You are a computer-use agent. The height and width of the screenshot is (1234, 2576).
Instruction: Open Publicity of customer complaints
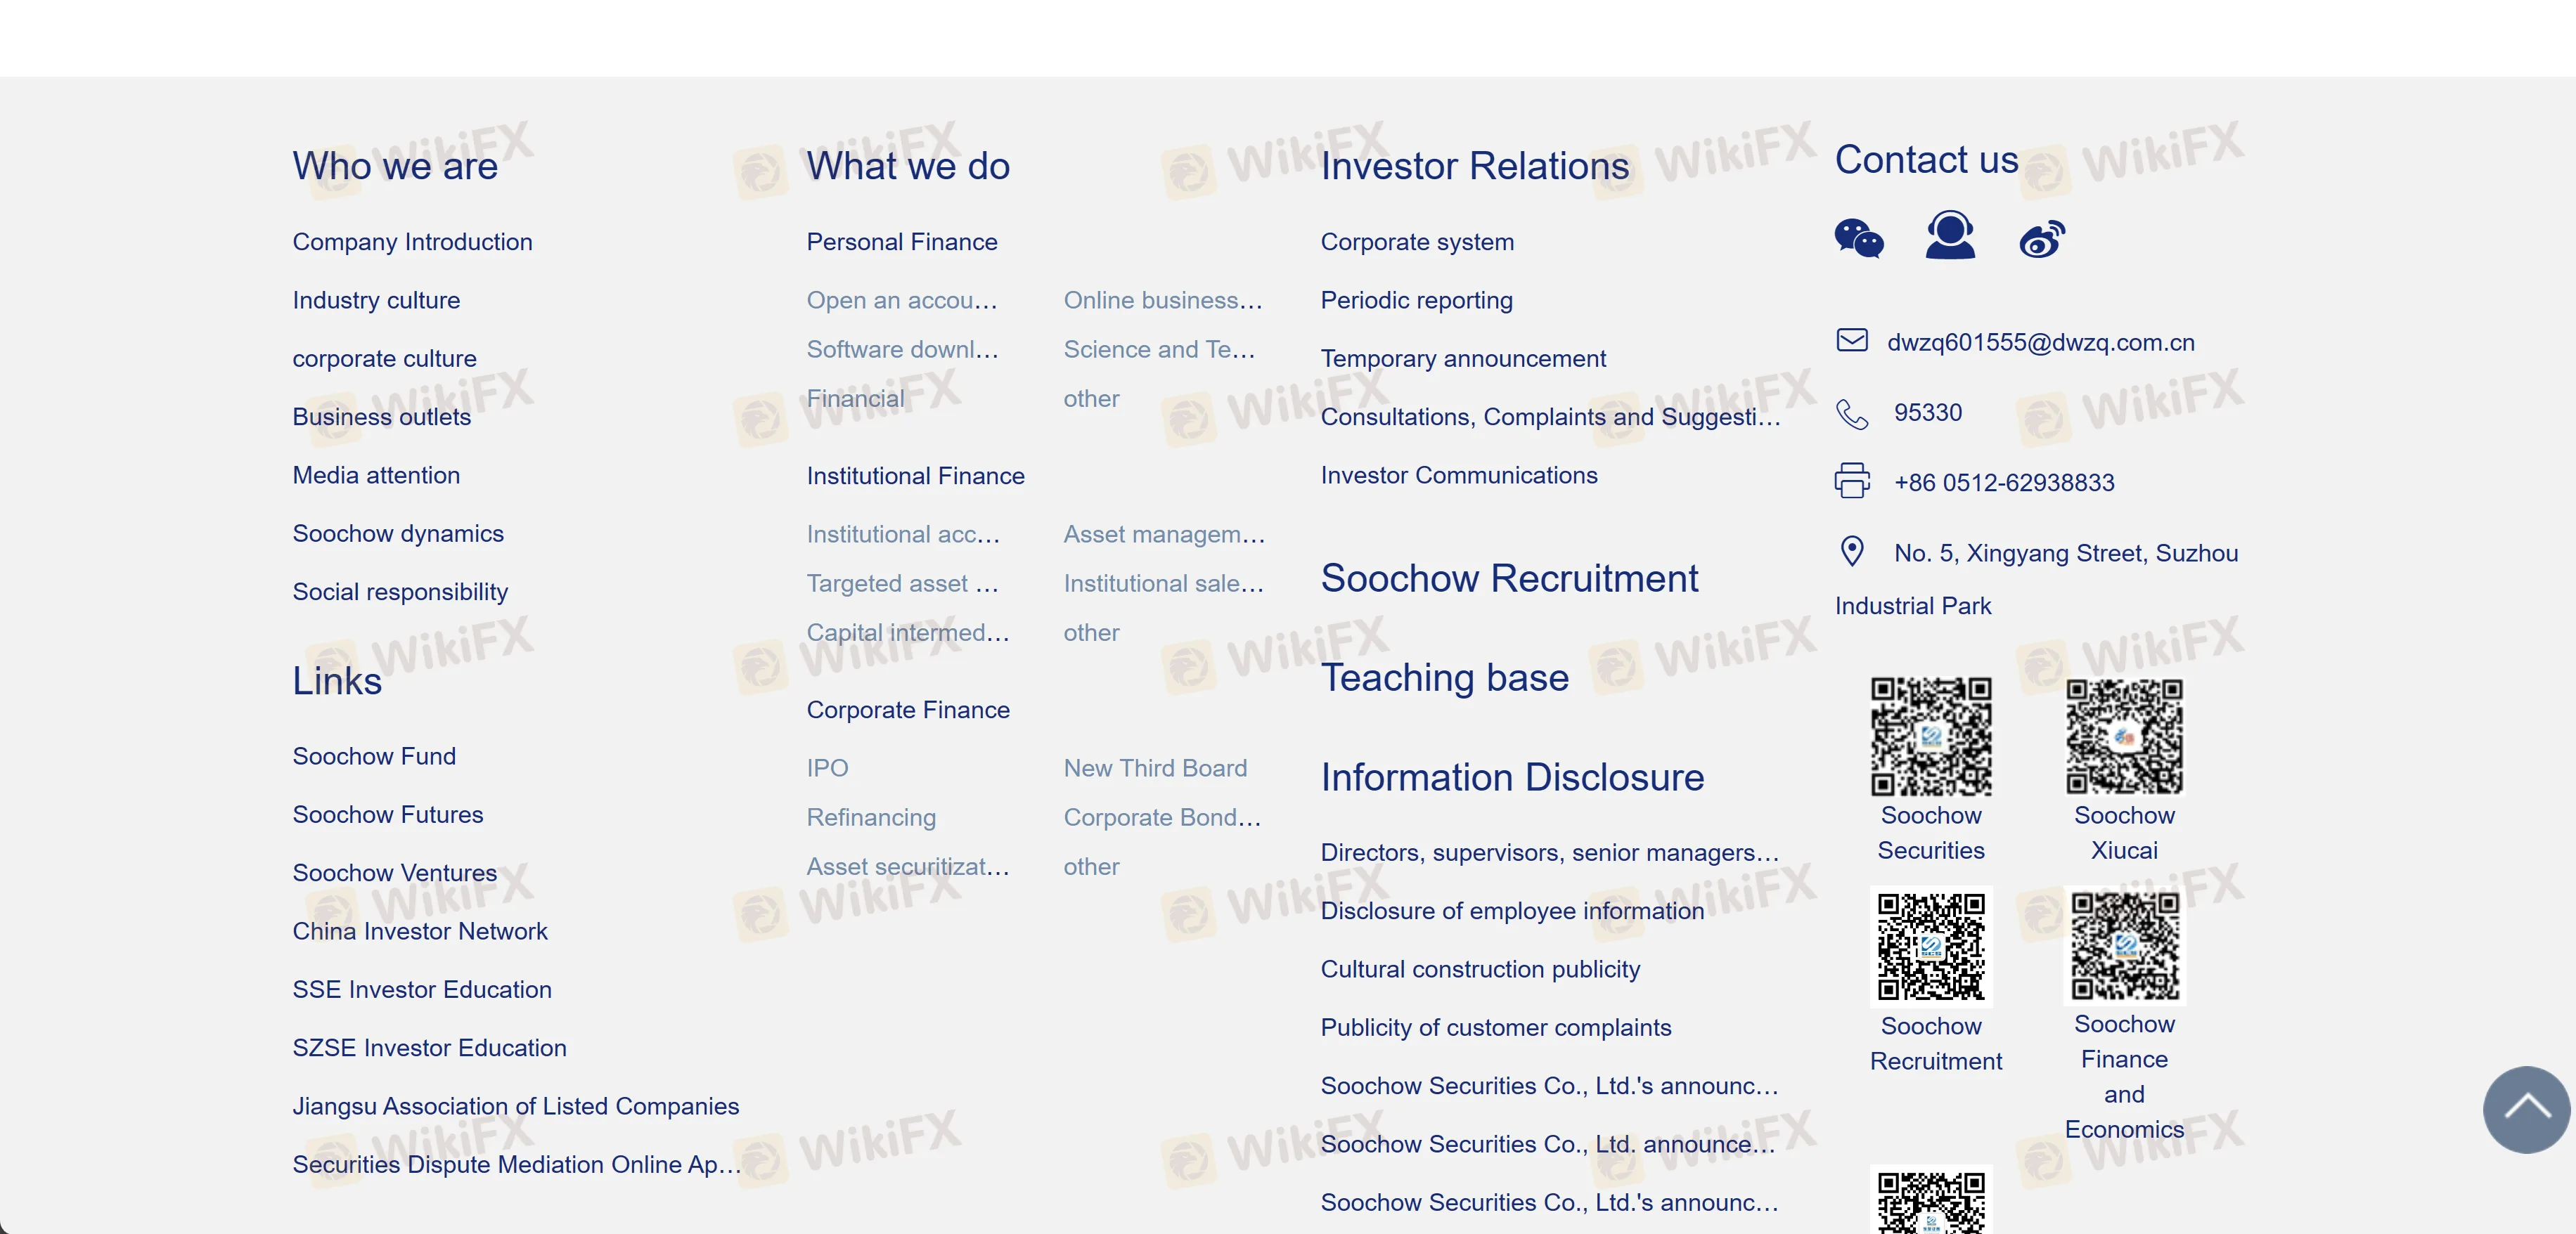(1495, 1027)
